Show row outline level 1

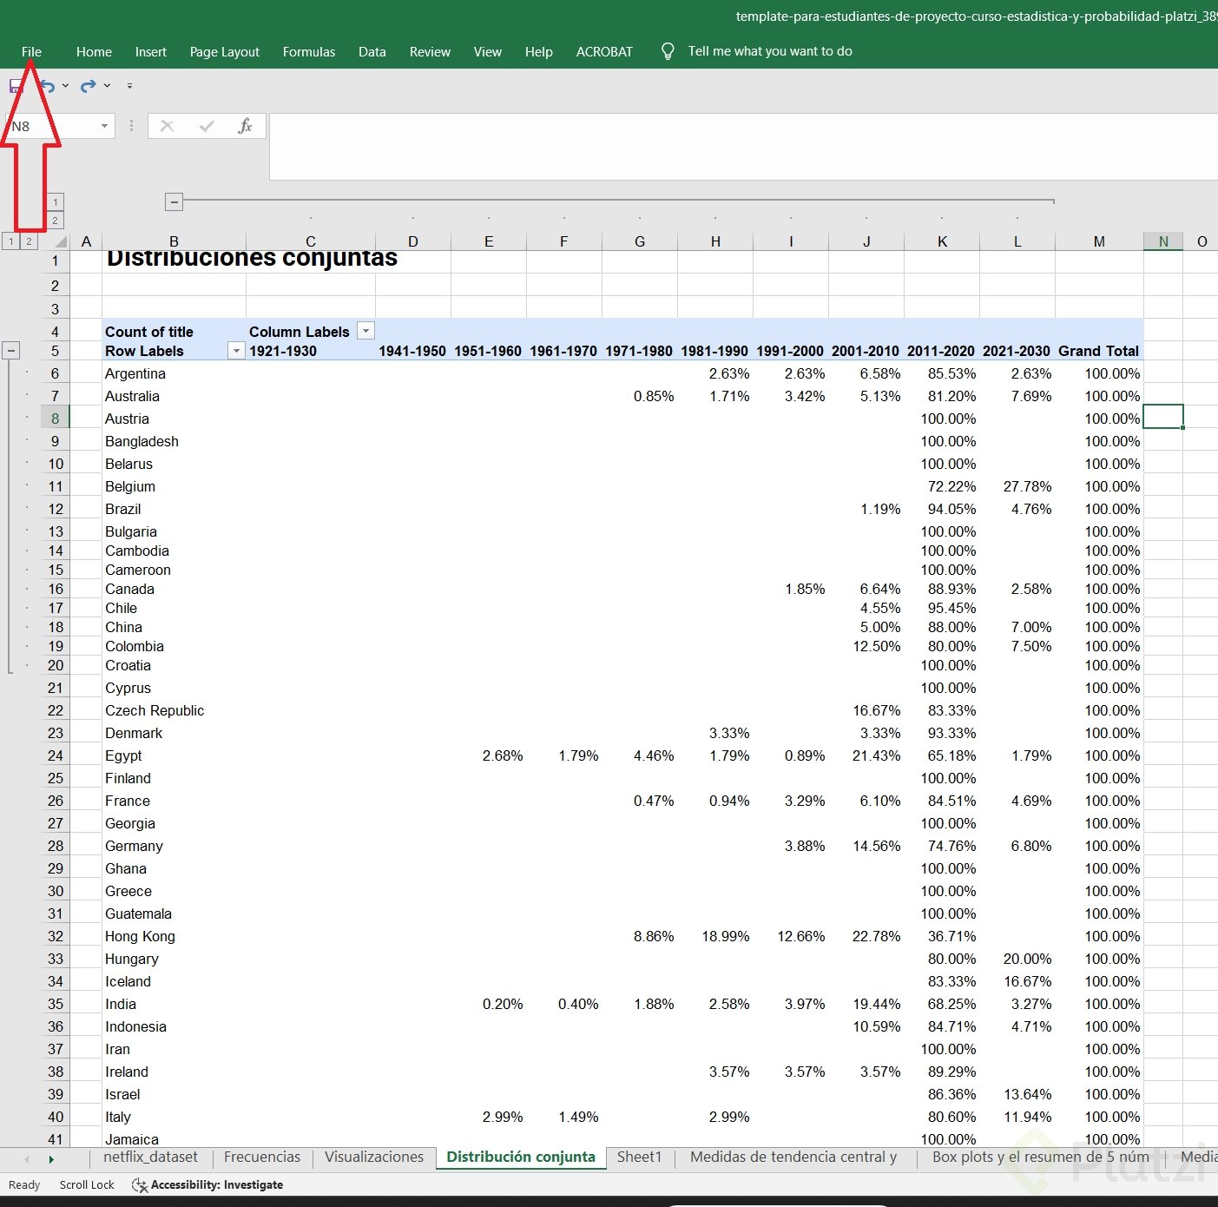(11, 241)
